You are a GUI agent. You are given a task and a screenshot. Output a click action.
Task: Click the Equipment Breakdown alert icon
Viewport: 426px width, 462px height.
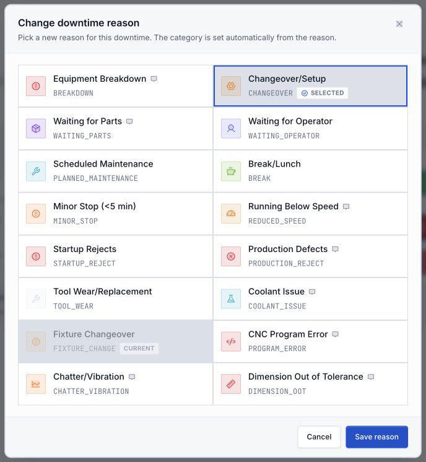point(36,86)
